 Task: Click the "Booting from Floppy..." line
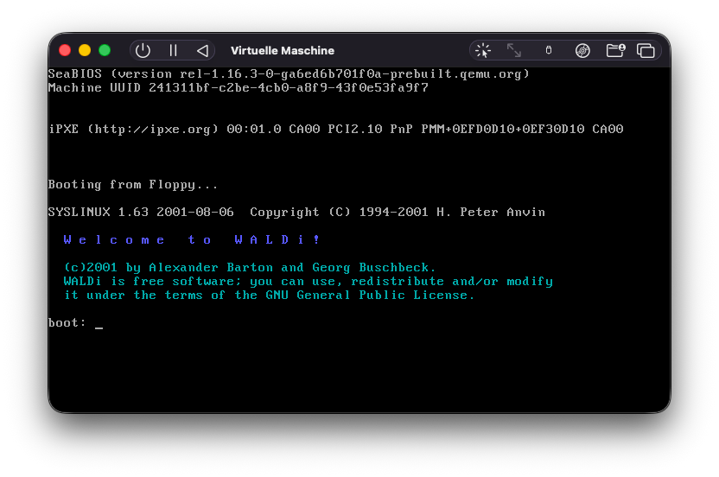(133, 185)
